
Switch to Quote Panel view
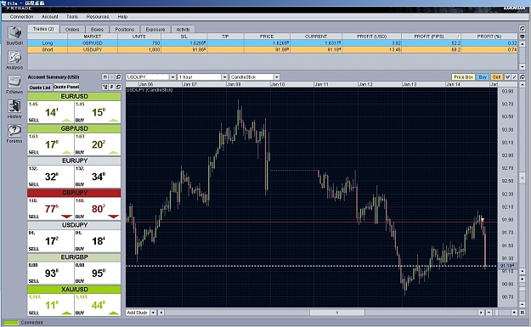[66, 87]
